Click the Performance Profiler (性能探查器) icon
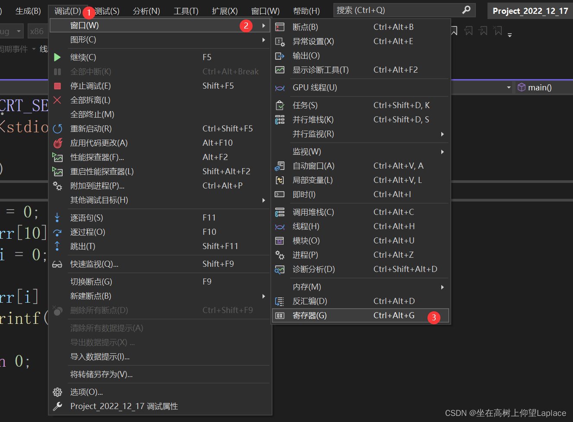 coord(57,157)
